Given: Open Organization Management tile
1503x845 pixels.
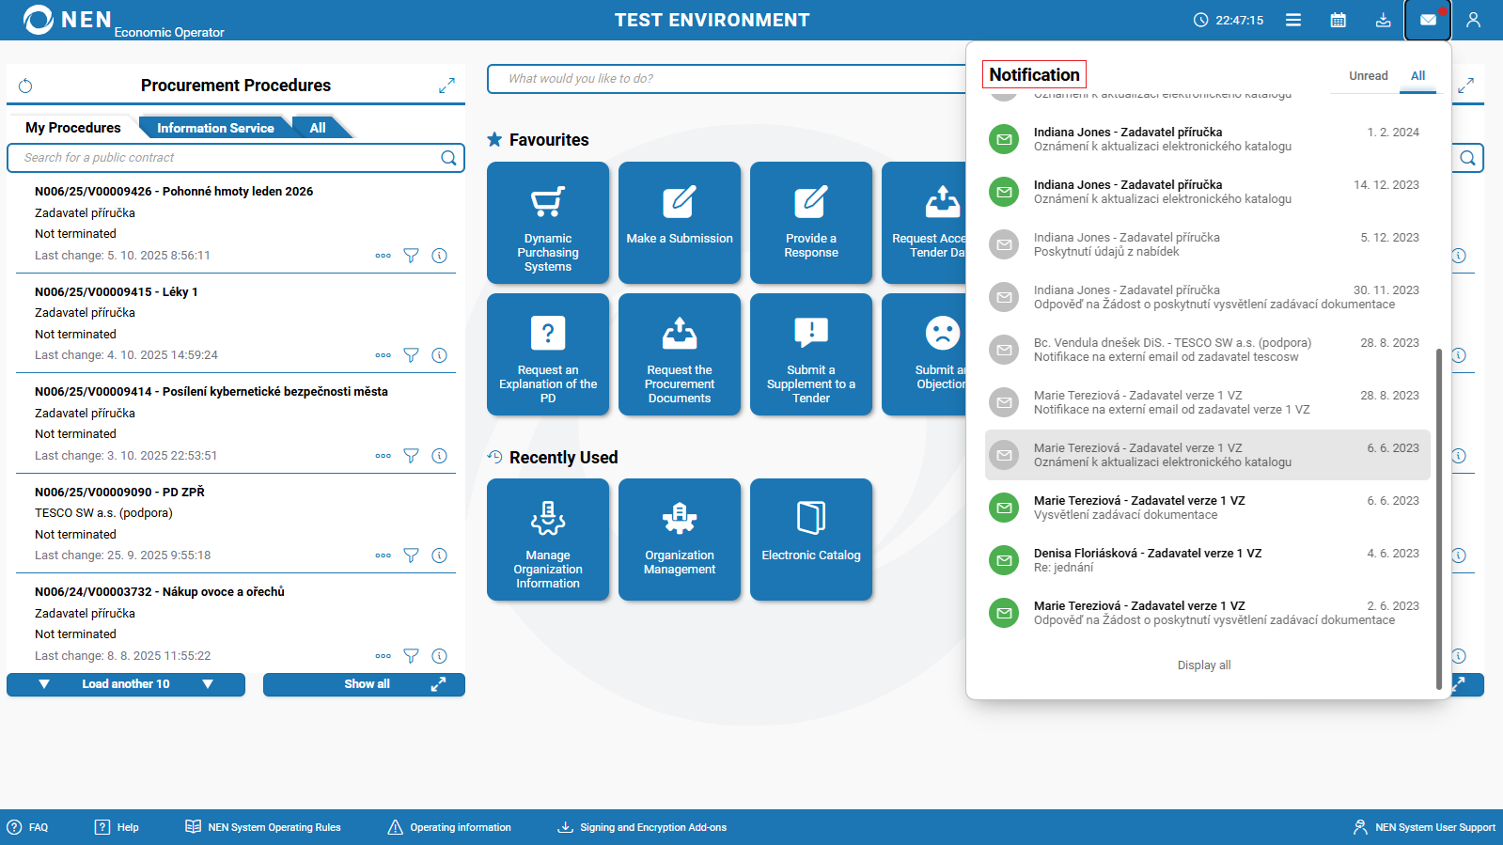Looking at the screenshot, I should pos(680,540).
